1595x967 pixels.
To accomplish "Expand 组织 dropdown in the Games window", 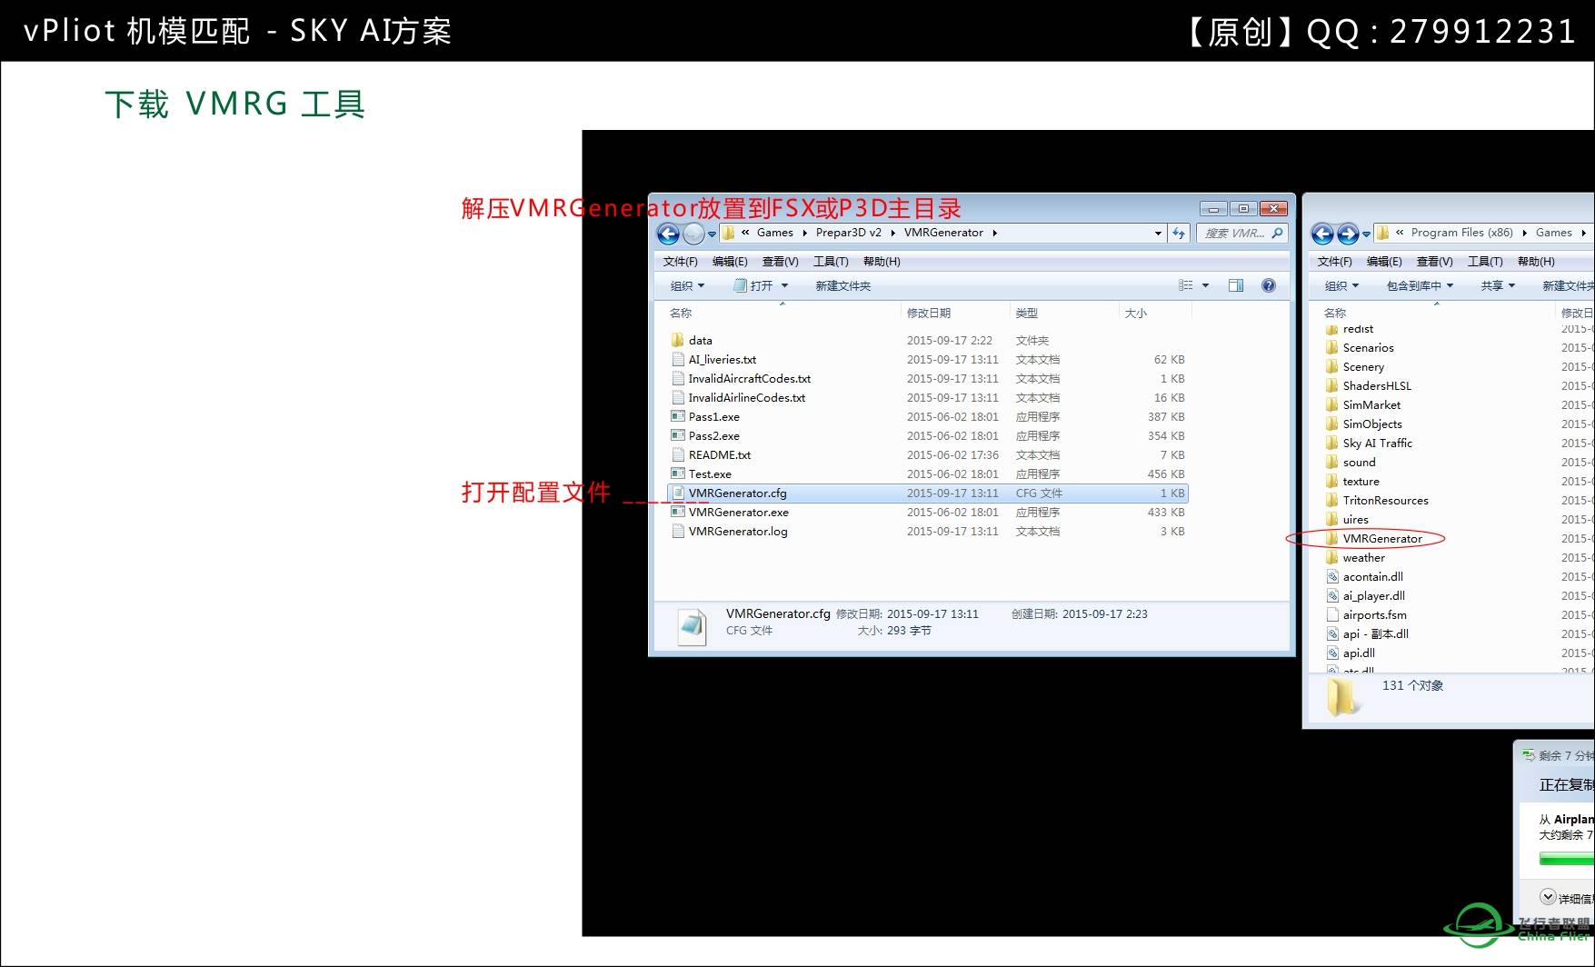I will point(1341,285).
